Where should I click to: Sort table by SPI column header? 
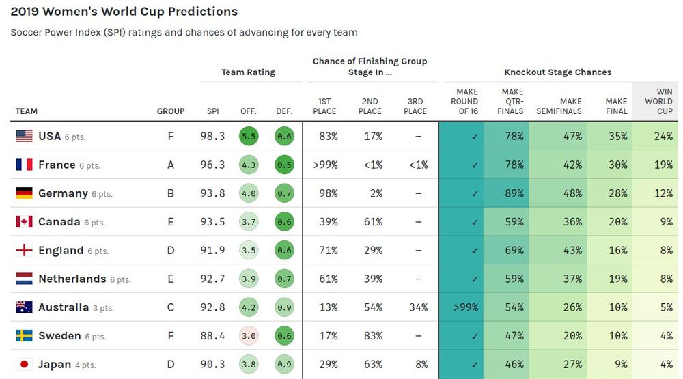[x=212, y=111]
